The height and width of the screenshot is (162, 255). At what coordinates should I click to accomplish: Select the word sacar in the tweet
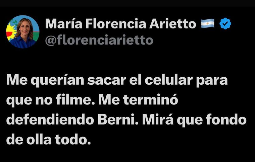coord(107,81)
